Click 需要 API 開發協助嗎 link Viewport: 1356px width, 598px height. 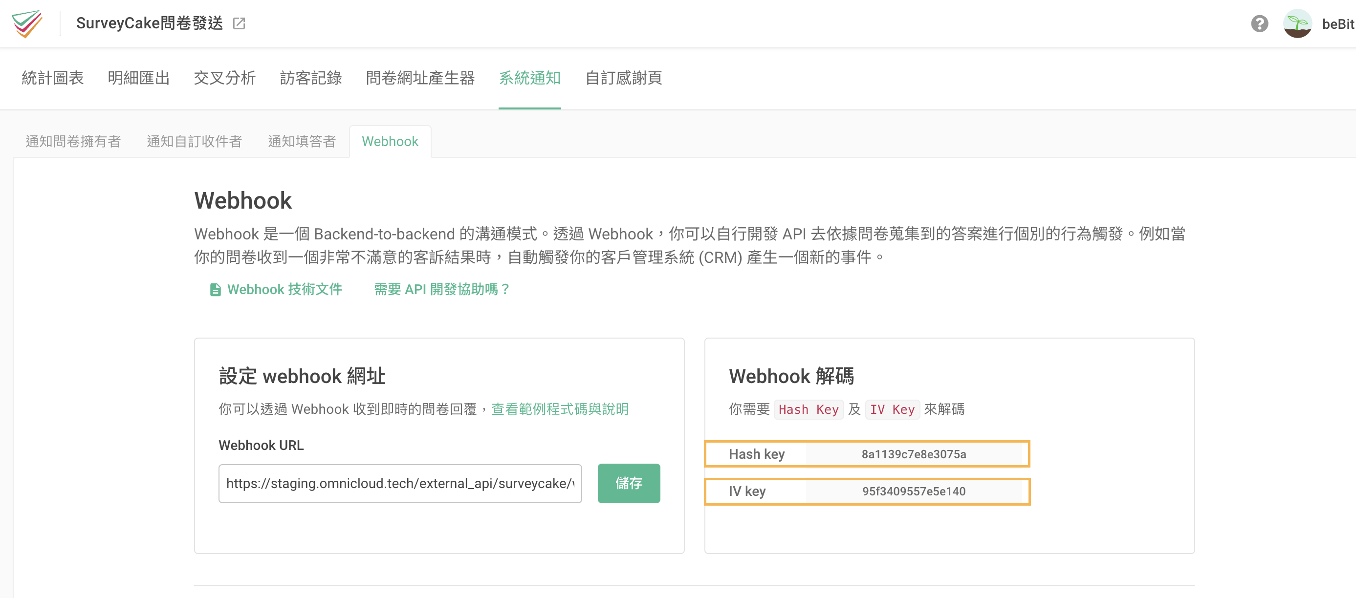point(441,289)
